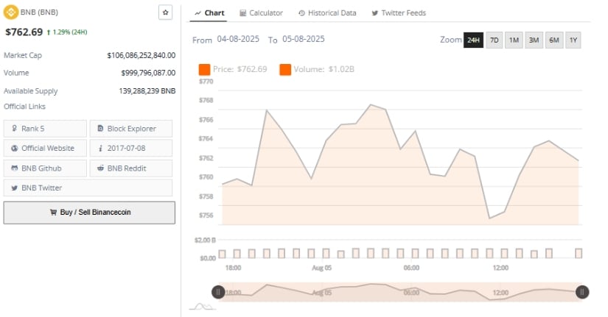Image resolution: width=608 pixels, height=317 pixels.
Task: Toggle the favorite star for BNB
Action: click(x=165, y=13)
